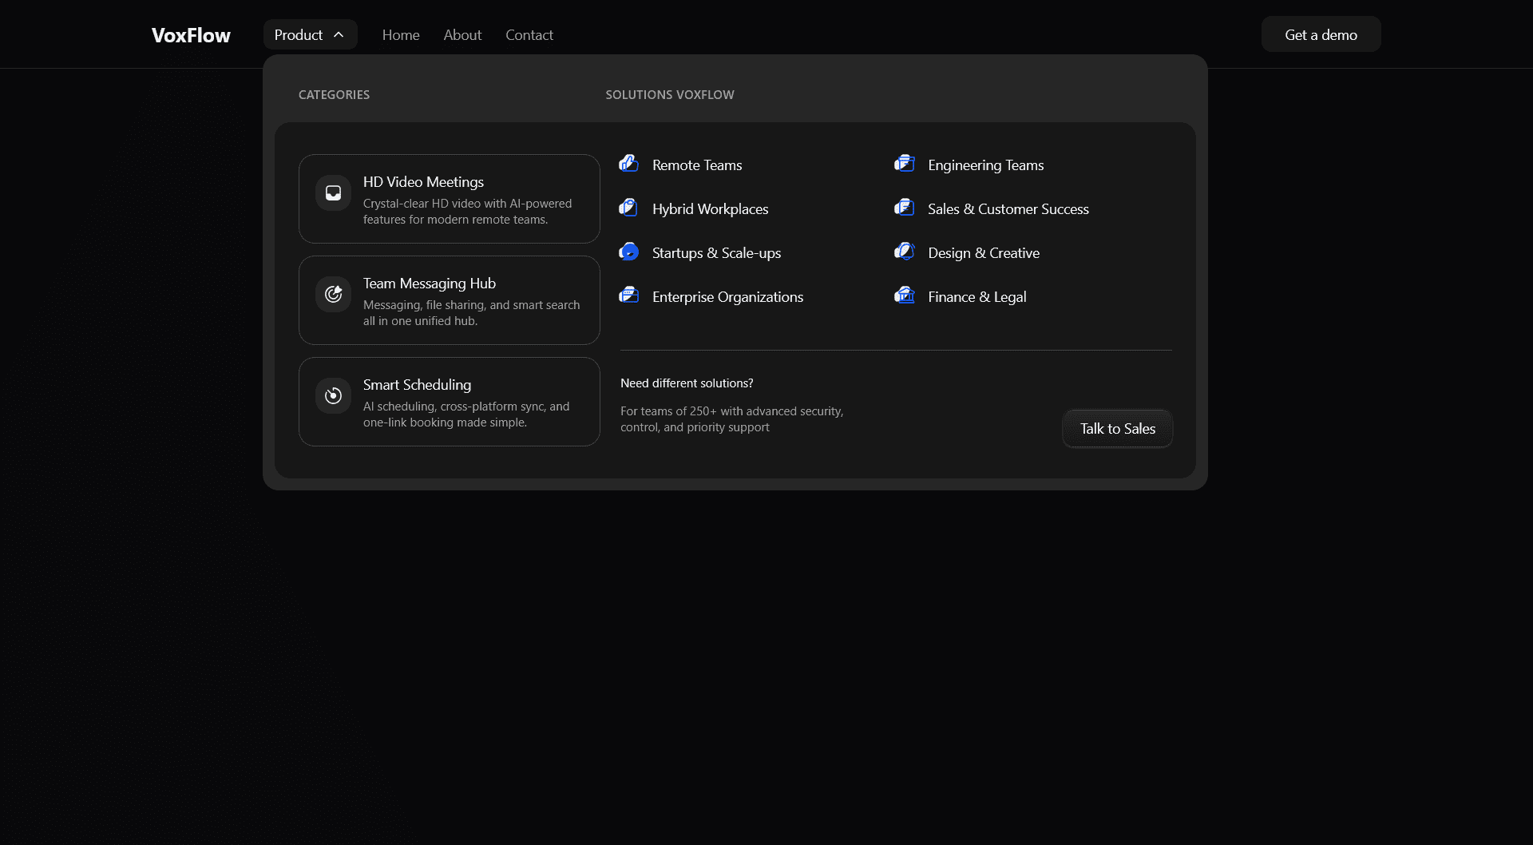
Task: Click the Finance & Legal icon
Action: pyautogui.click(x=905, y=295)
